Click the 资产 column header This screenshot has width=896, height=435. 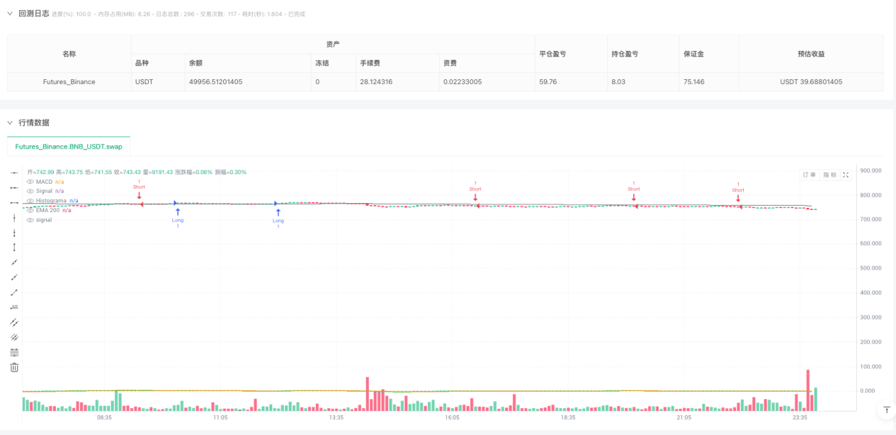point(333,44)
